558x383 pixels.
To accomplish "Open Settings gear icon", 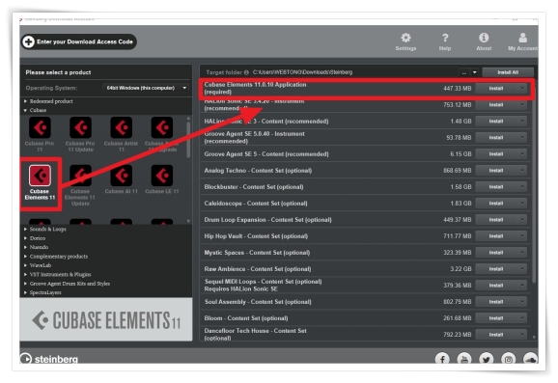I will (405, 38).
